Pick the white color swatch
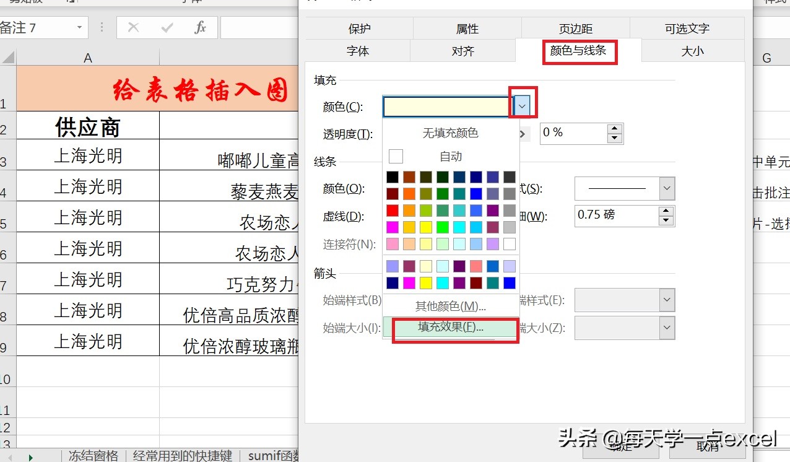 510,244
